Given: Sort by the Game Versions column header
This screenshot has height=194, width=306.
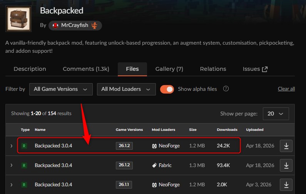Looking at the screenshot, I should [129, 130].
